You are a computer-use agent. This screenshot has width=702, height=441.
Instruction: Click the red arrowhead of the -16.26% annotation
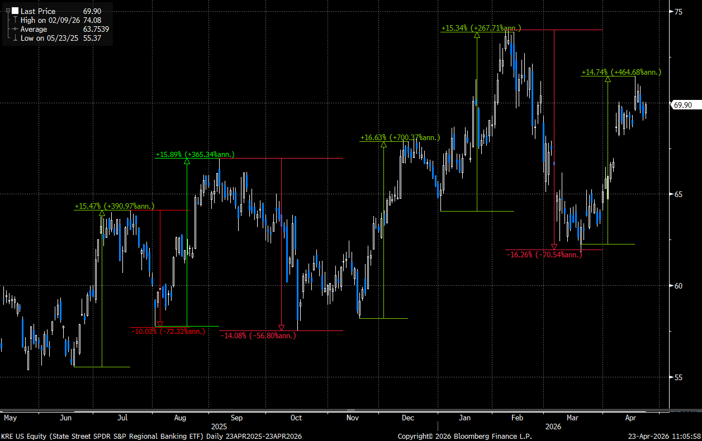(x=554, y=247)
